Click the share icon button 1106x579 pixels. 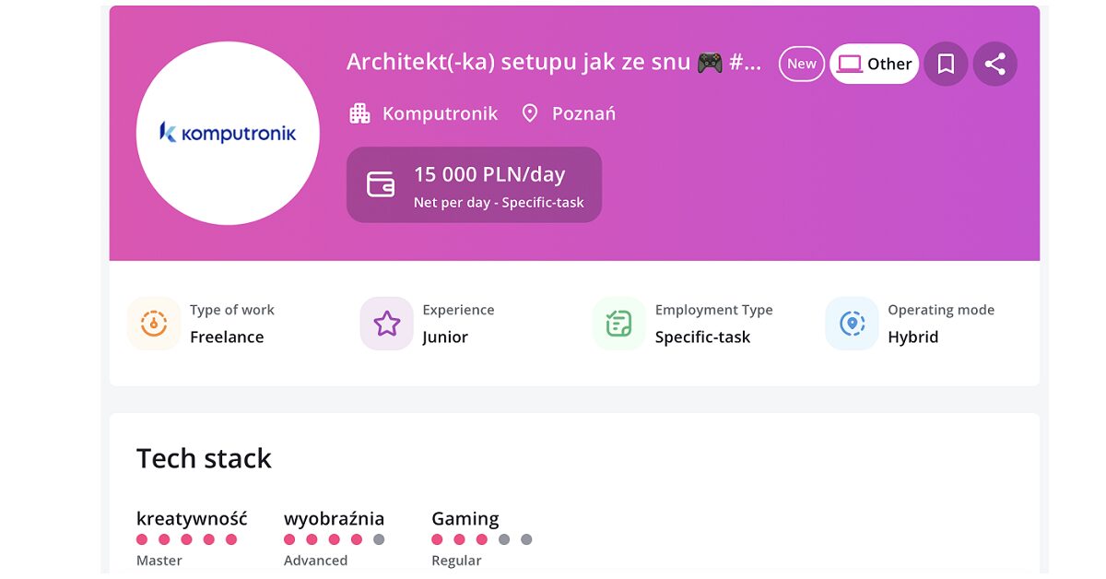(994, 65)
